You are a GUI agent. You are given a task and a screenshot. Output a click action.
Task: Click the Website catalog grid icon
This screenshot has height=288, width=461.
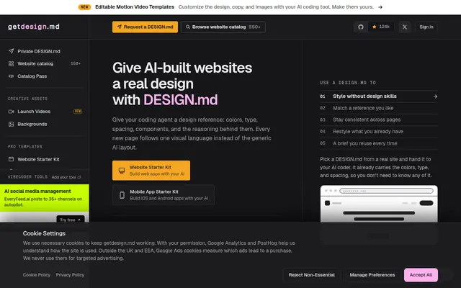pos(12,64)
